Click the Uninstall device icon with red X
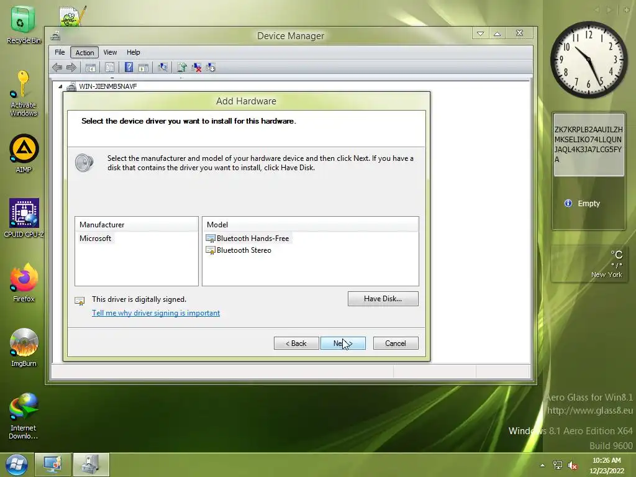 point(196,67)
